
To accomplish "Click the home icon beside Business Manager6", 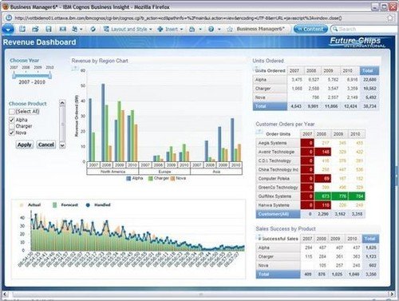I will [230, 29].
